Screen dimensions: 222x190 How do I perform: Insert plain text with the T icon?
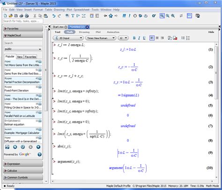point(73,16)
